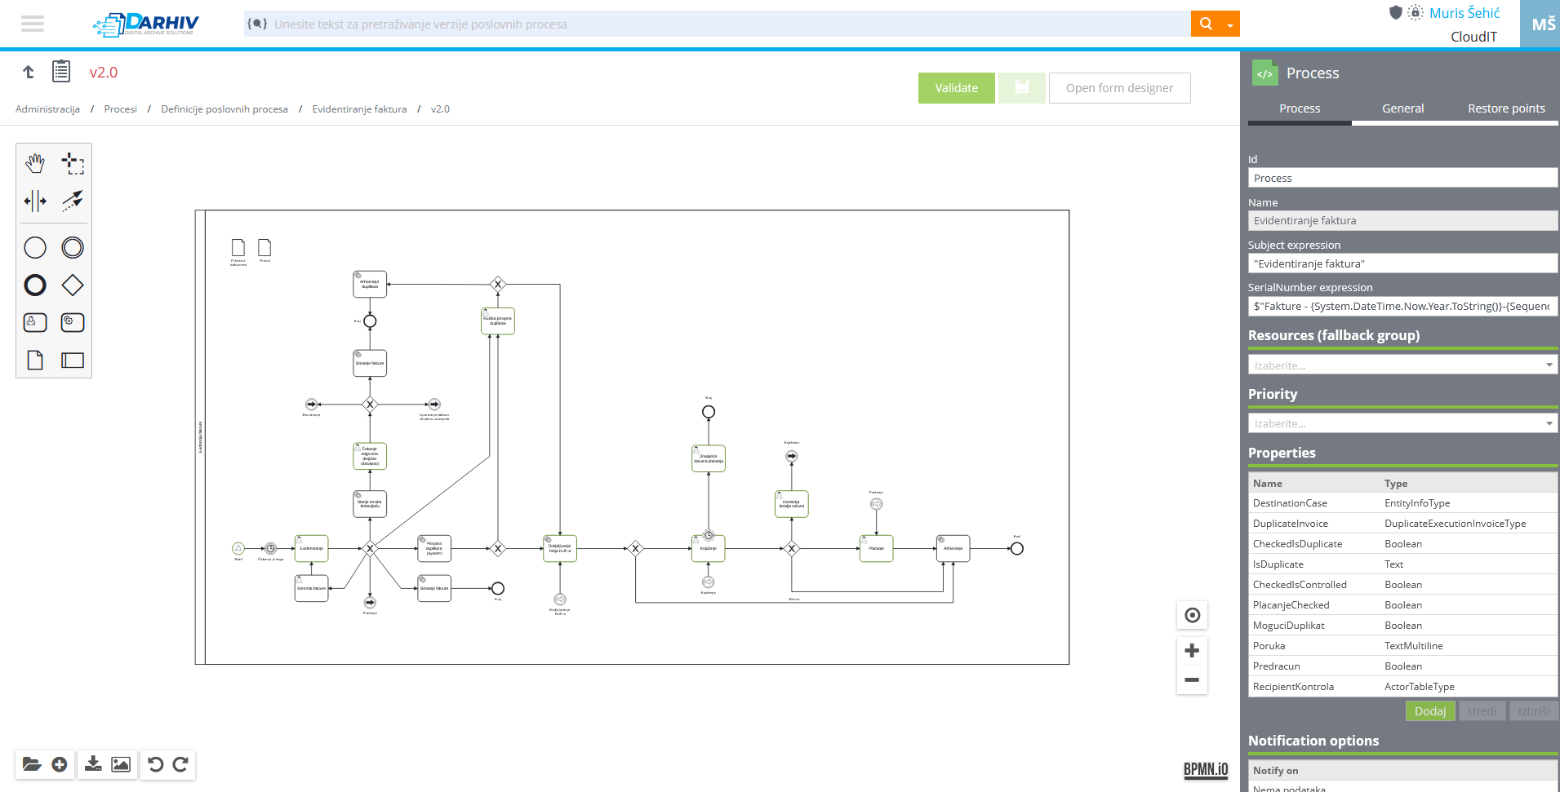Create an end event from palette
The image size is (1560, 792).
pyautogui.click(x=35, y=285)
